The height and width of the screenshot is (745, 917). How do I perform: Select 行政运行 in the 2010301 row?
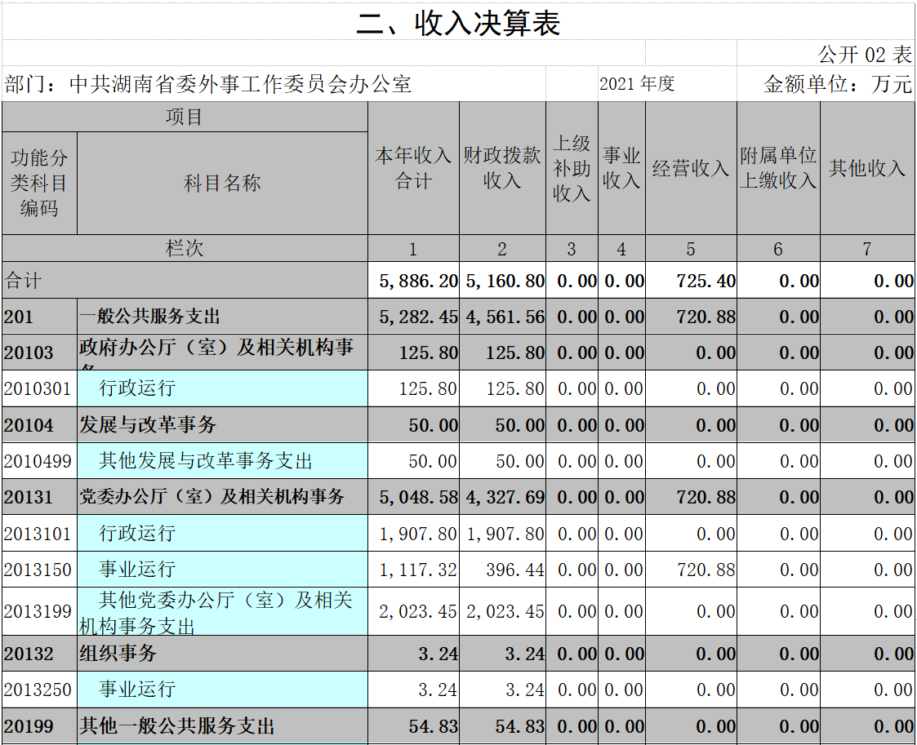[222, 388]
